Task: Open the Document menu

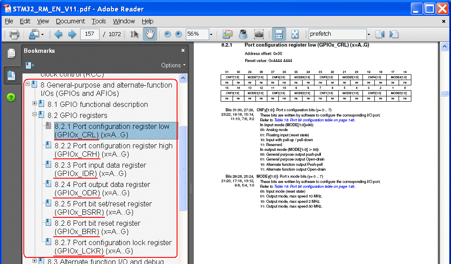Action: 70,21
